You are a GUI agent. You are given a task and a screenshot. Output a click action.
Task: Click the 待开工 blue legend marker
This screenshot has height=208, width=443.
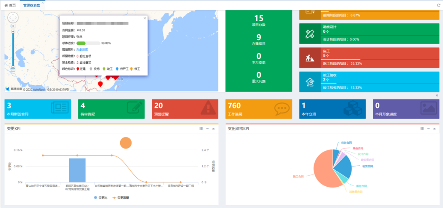[117, 69]
